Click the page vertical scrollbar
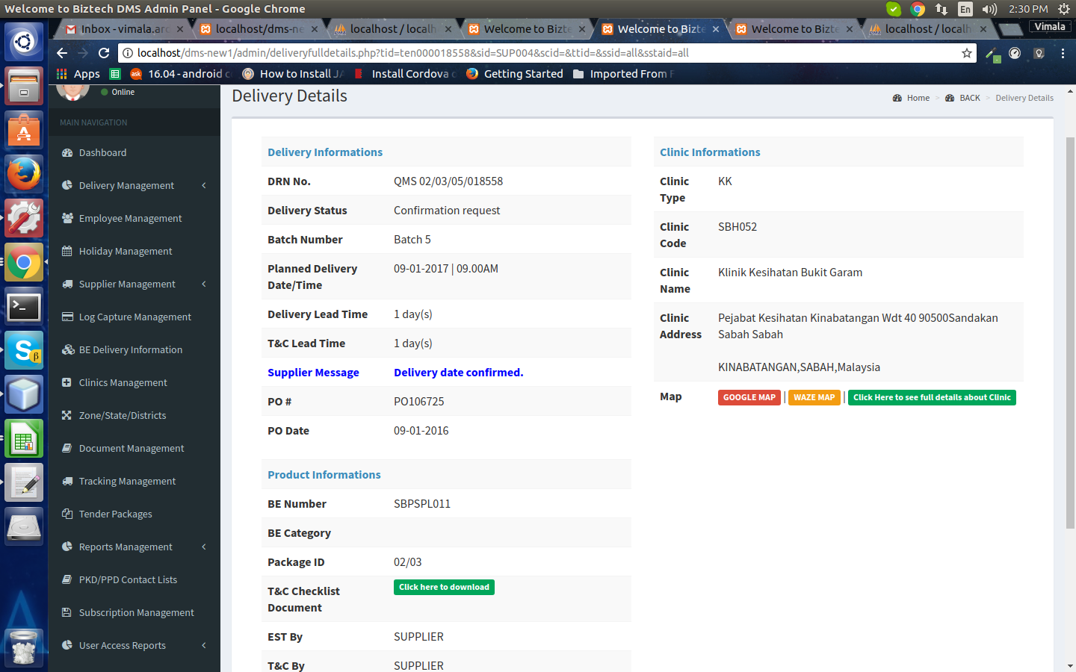1076x672 pixels. [x=1070, y=332]
